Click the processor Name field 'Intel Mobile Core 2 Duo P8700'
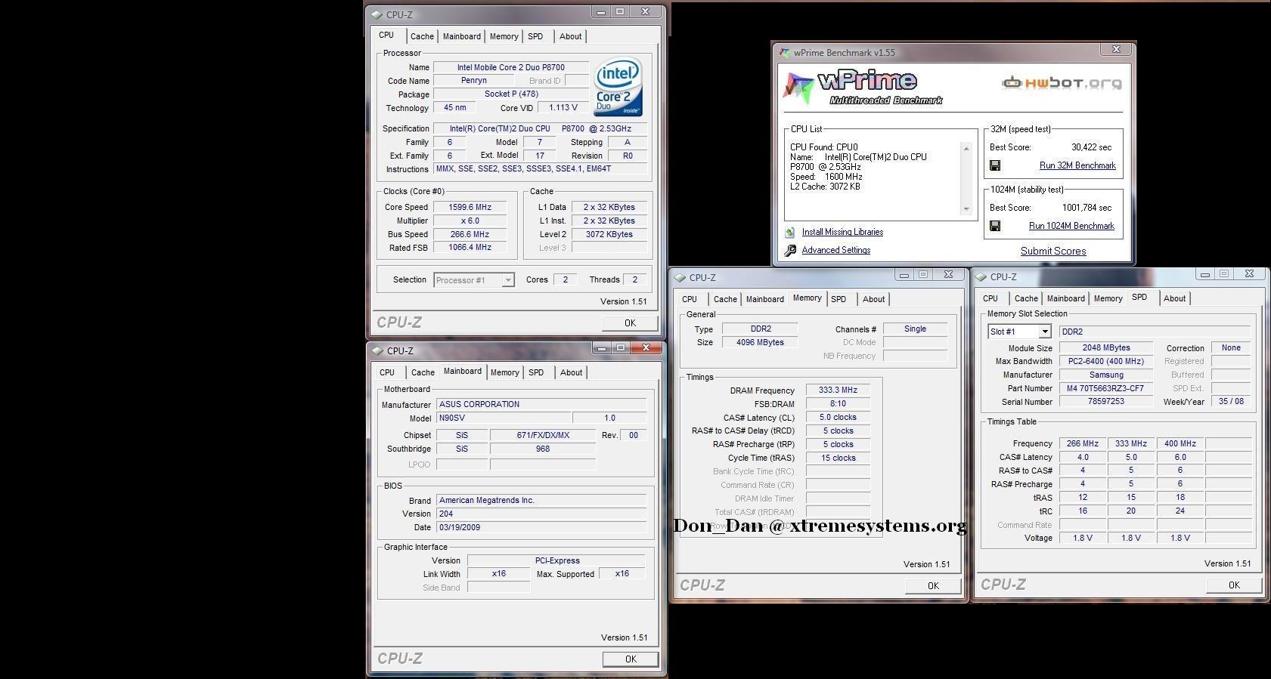 (x=510, y=67)
